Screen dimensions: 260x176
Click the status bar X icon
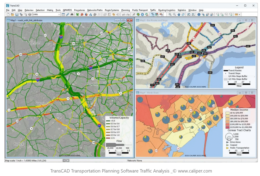click(68, 161)
